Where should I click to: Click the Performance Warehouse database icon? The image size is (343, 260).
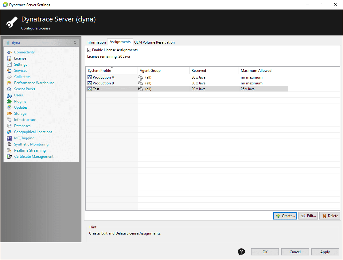[x=9, y=83]
